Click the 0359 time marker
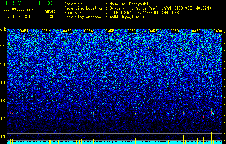The image size is (226, 144). [x=196, y=31]
